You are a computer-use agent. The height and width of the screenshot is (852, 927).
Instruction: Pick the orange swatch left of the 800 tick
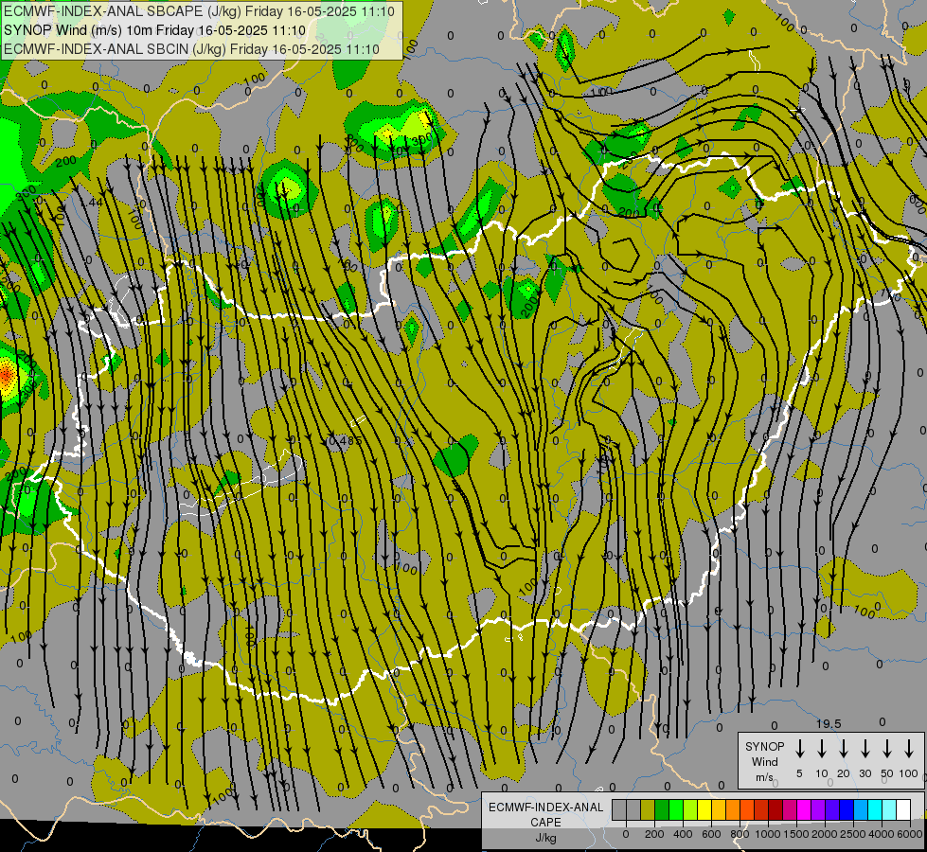tap(733, 809)
